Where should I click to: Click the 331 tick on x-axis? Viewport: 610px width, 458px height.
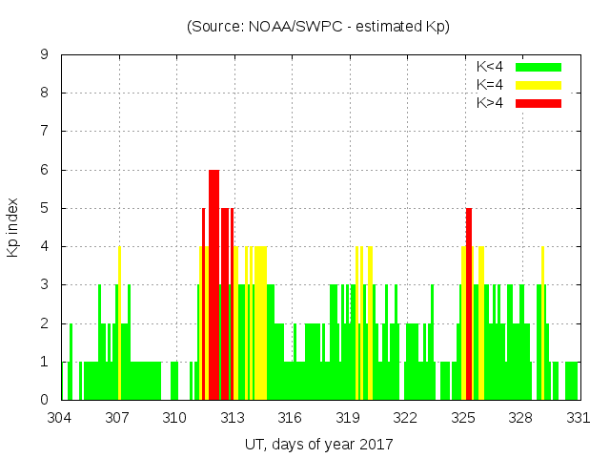coord(579,417)
